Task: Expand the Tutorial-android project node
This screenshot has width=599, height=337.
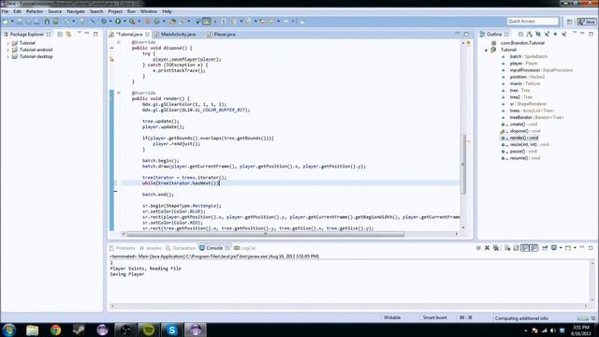Action: point(8,50)
